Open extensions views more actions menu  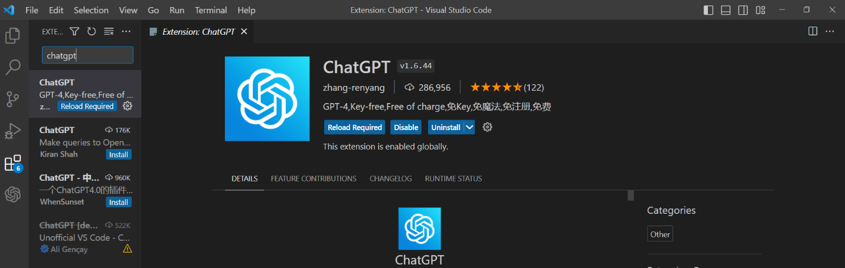[x=126, y=31]
